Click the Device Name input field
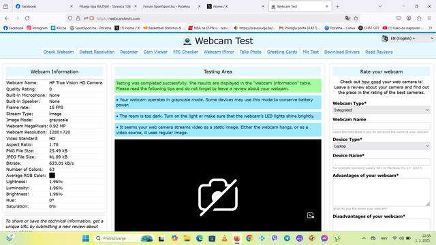436x245 pixels. [381, 162]
